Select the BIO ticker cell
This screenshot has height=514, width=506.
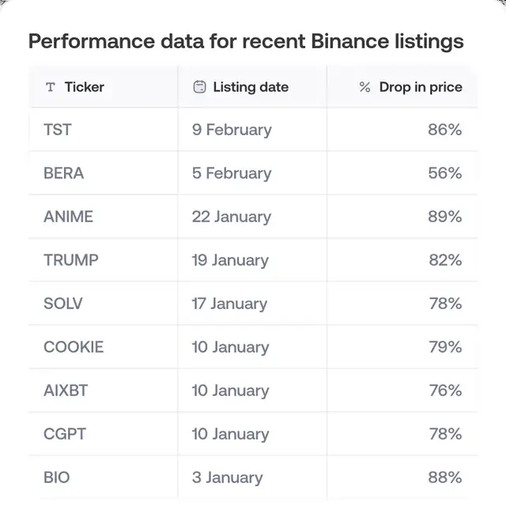pos(57,478)
